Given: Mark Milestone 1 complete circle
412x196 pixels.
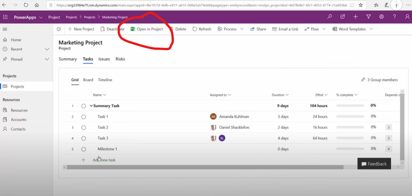Looking at the screenshot, I should [84, 149].
